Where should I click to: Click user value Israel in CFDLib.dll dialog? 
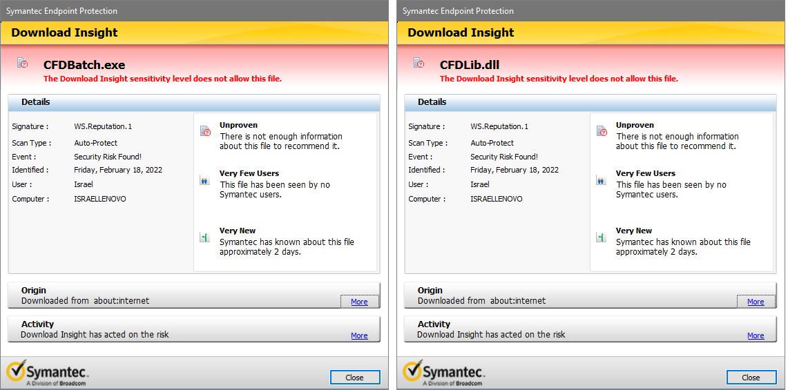coord(480,184)
